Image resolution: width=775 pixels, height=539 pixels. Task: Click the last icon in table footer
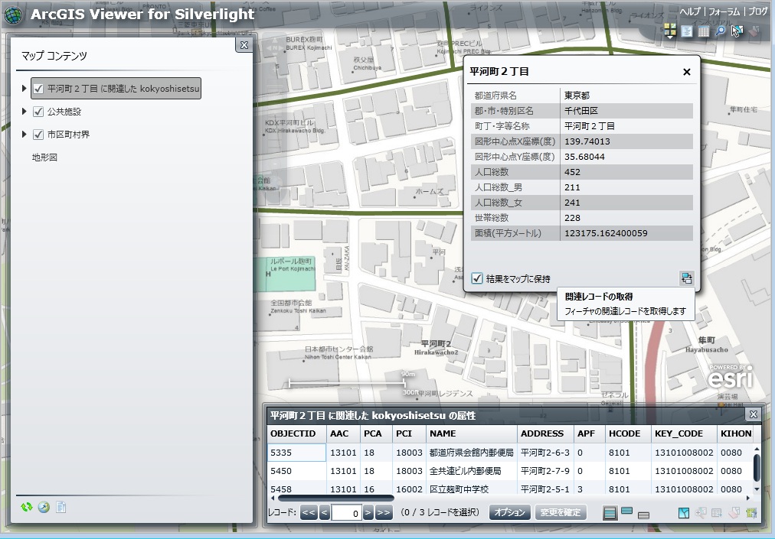point(751,513)
